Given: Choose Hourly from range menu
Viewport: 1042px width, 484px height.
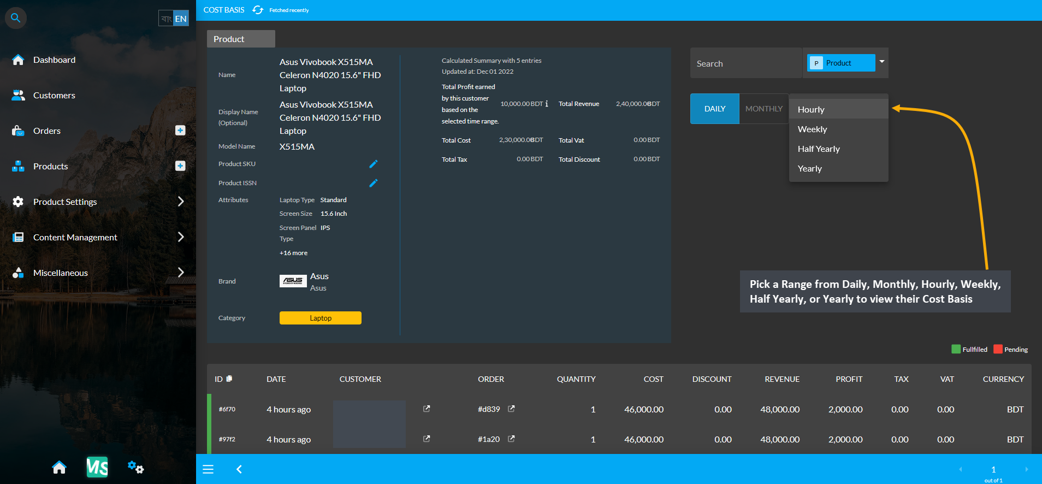Looking at the screenshot, I should point(839,109).
